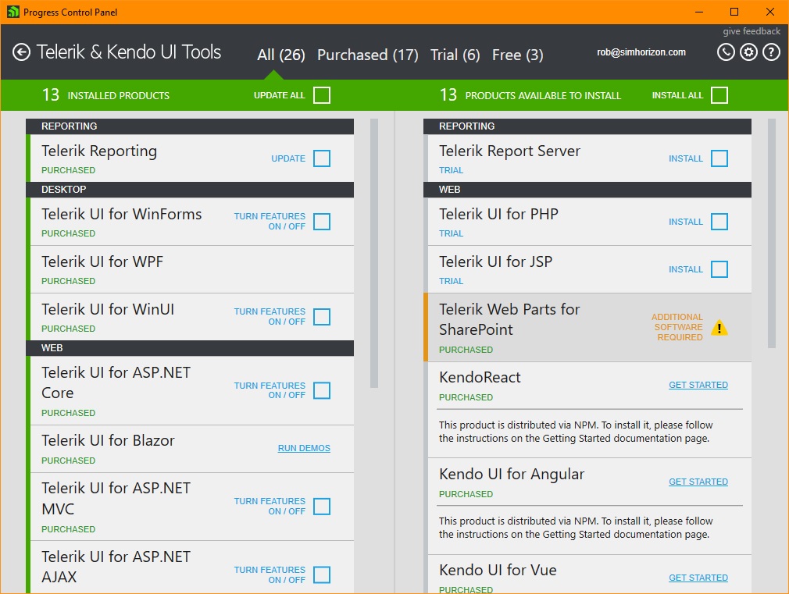
Task: Click the INSTALL label for Telerik UI for PHP
Action: click(x=685, y=222)
